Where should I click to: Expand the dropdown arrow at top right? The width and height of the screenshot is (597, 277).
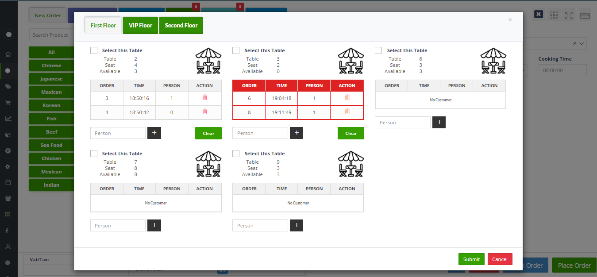[x=582, y=44]
